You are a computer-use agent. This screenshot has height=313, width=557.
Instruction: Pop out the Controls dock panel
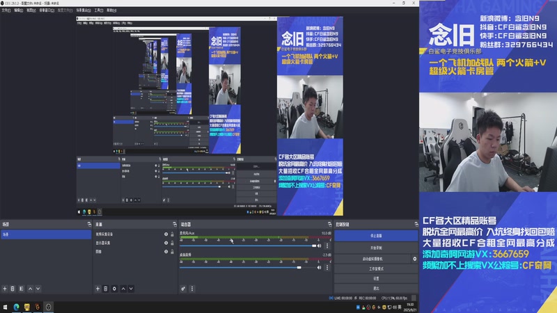416,224
